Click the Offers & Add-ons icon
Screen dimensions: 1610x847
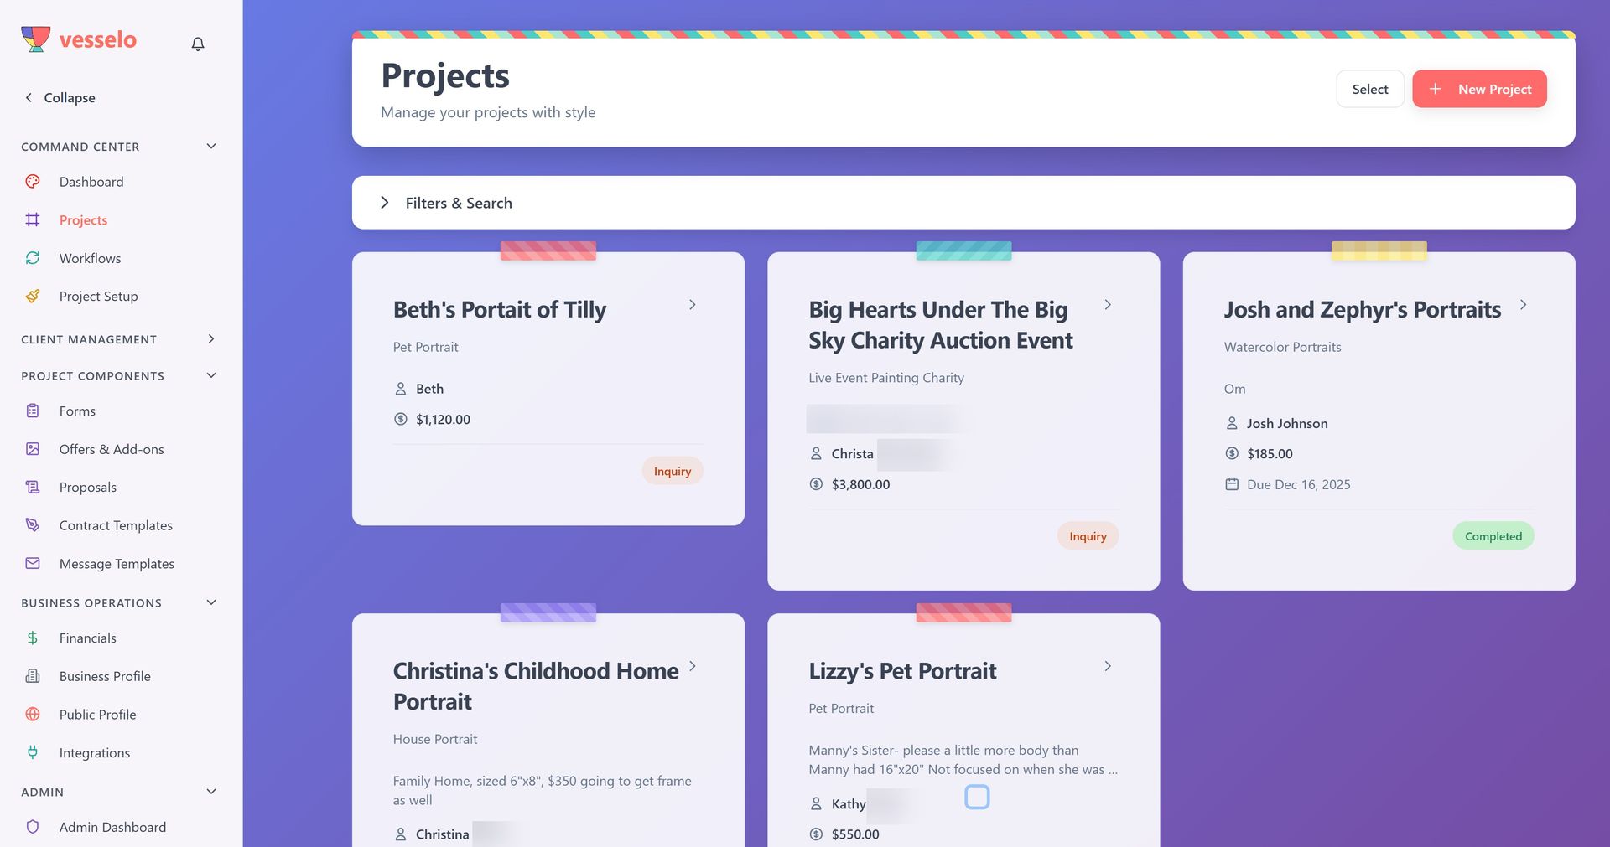(33, 449)
